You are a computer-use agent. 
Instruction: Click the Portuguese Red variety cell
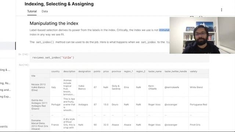pyautogui.click(x=198, y=104)
